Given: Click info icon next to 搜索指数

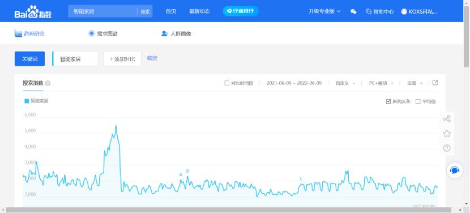Looking at the screenshot, I should 48,83.
